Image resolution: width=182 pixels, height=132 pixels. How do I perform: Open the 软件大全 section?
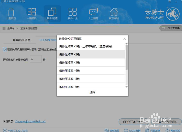click(73, 14)
